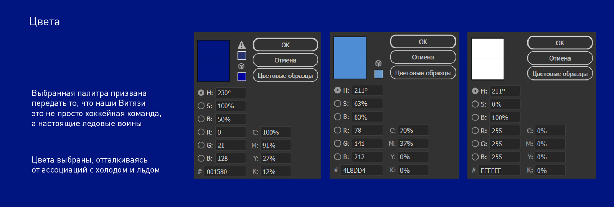Click the out-of-gamut warning triangle icon

pos(241,45)
